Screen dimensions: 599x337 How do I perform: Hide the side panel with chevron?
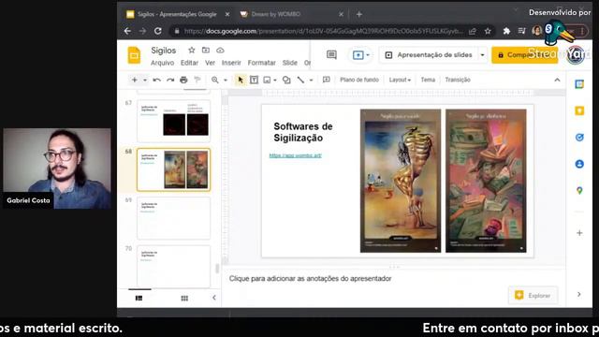[x=579, y=294]
